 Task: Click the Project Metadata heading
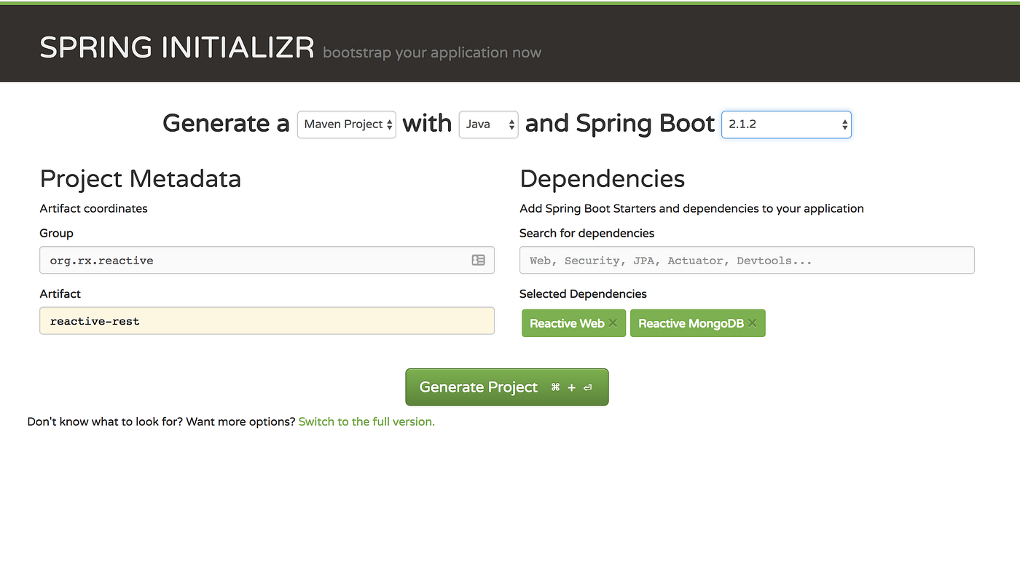click(x=141, y=178)
